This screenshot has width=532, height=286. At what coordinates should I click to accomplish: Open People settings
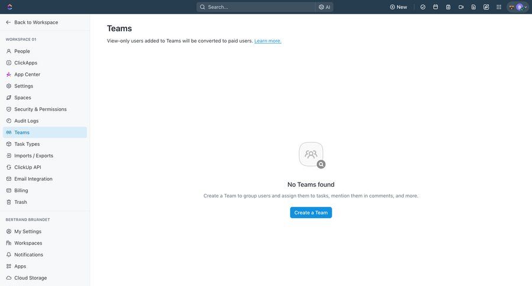(45, 51)
